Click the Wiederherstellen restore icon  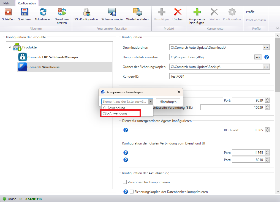tap(137, 12)
